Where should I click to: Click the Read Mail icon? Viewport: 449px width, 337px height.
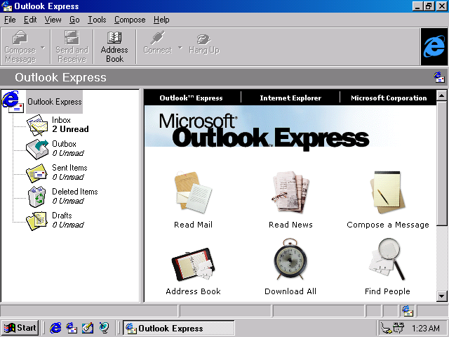coord(193,192)
